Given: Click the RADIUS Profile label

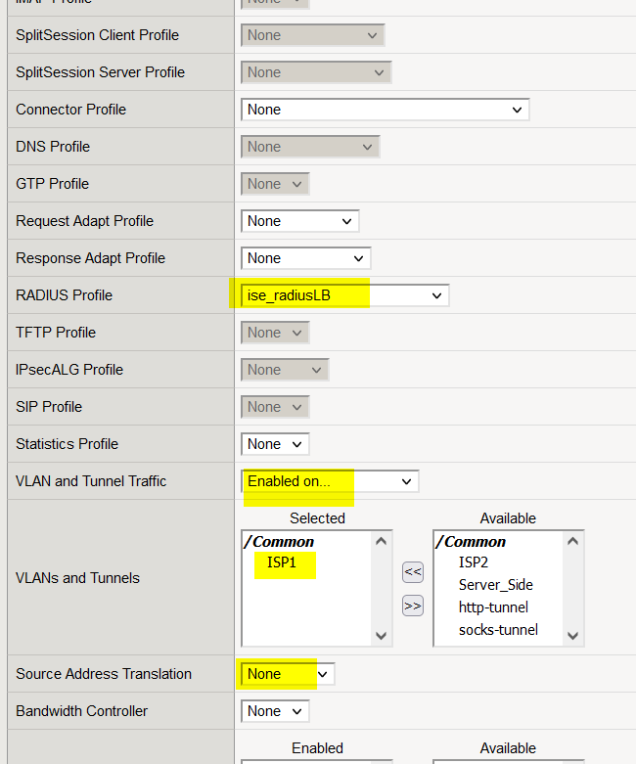Looking at the screenshot, I should (x=64, y=295).
